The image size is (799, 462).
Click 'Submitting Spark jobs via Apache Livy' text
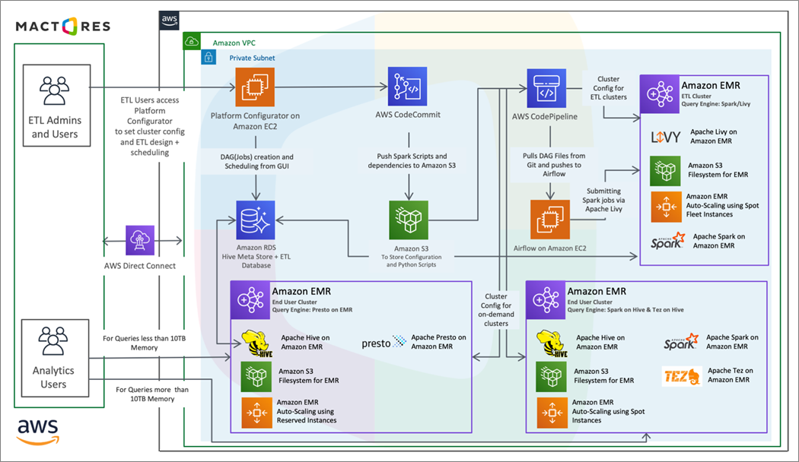coord(604,200)
